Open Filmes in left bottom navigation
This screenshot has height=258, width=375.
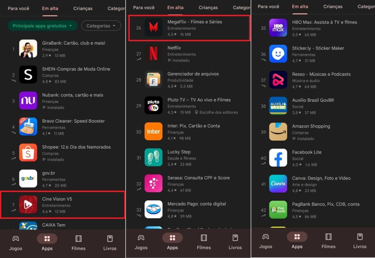click(x=78, y=243)
